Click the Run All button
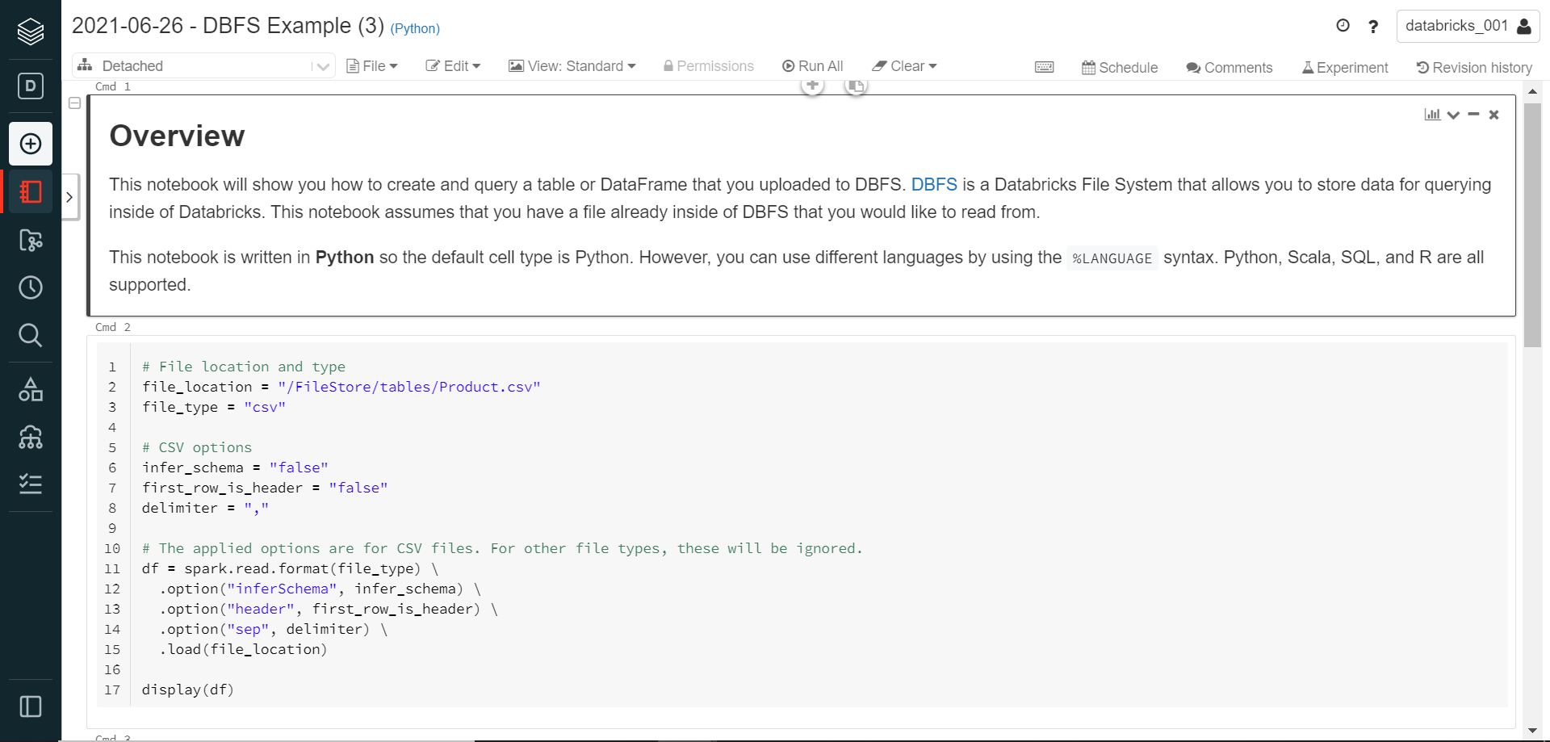Image resolution: width=1550 pixels, height=742 pixels. pyautogui.click(x=812, y=66)
